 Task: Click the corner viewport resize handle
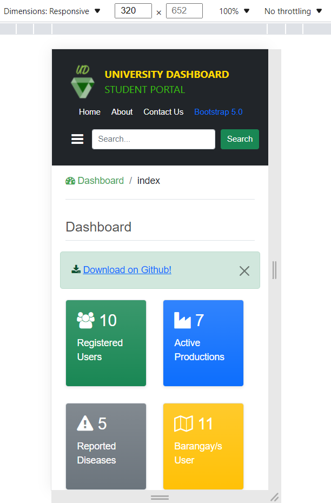(x=275, y=497)
